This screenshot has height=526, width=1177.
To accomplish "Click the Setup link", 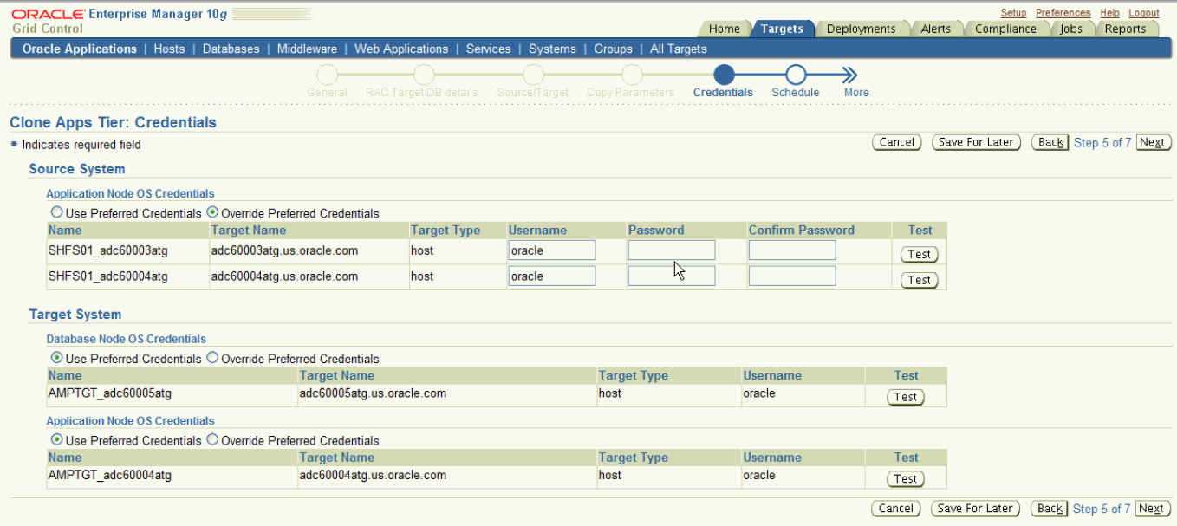I will (1013, 13).
